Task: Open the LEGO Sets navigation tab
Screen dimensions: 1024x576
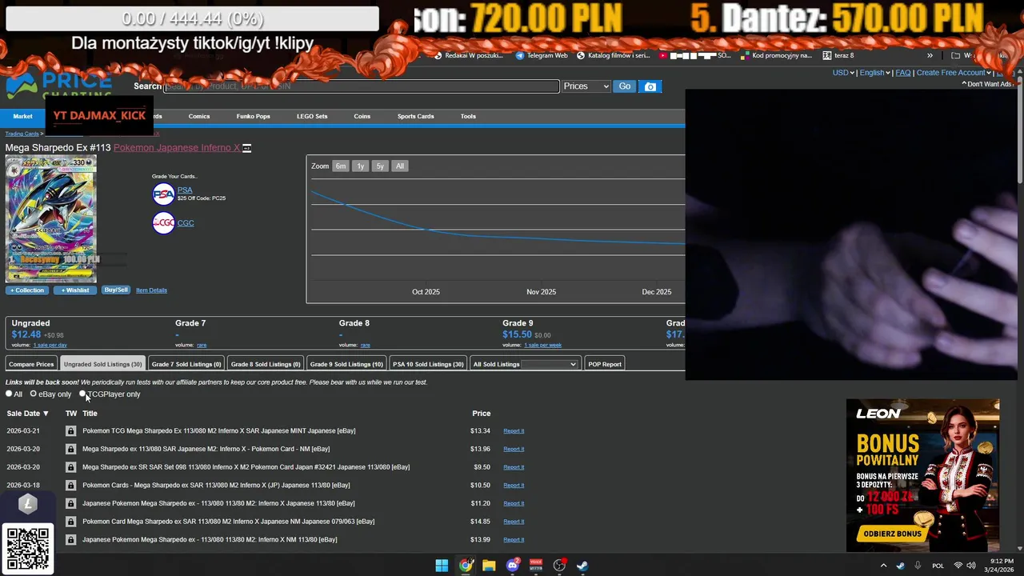Action: tap(312, 116)
